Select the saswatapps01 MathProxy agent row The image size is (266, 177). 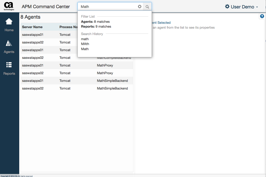point(77,65)
